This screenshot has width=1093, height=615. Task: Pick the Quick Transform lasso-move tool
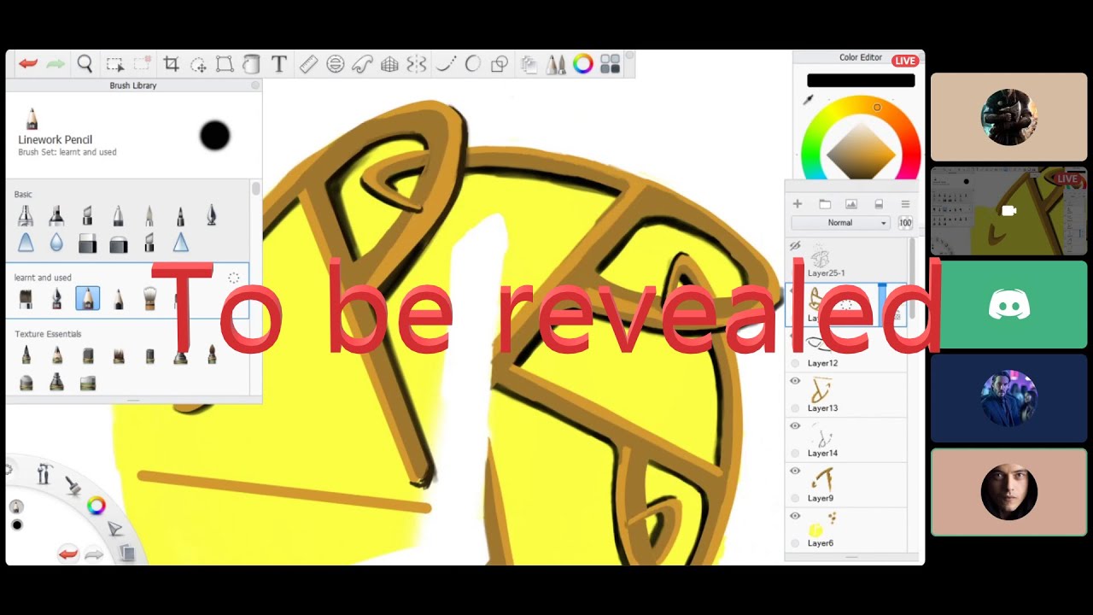198,64
